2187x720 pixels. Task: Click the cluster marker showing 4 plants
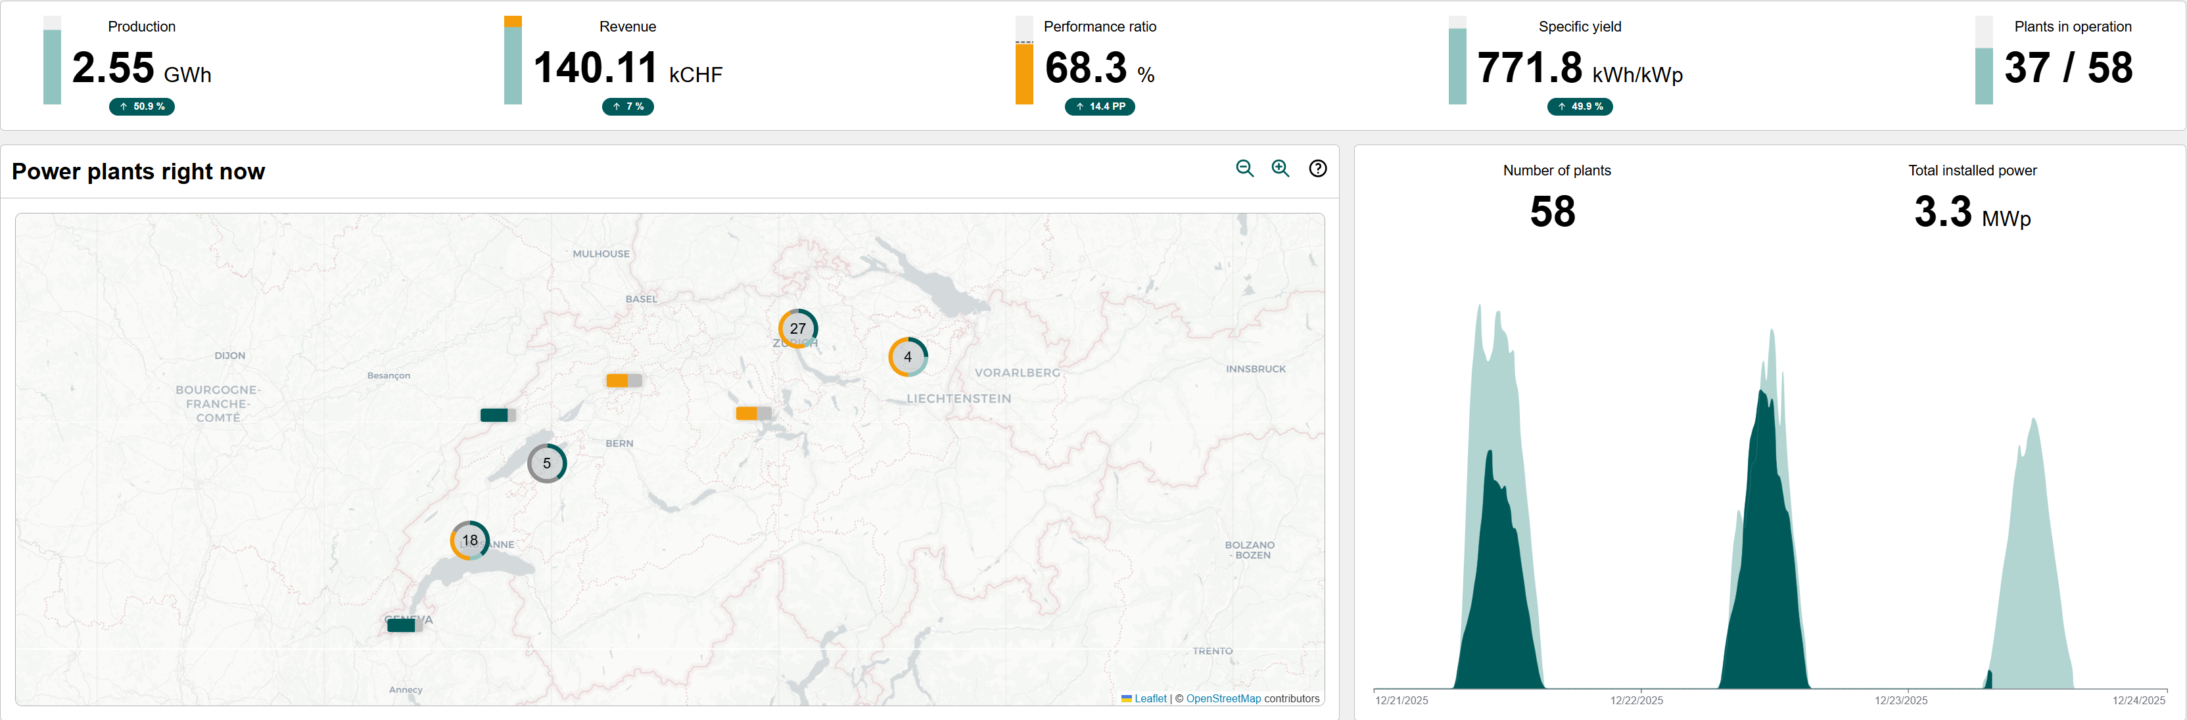908,357
